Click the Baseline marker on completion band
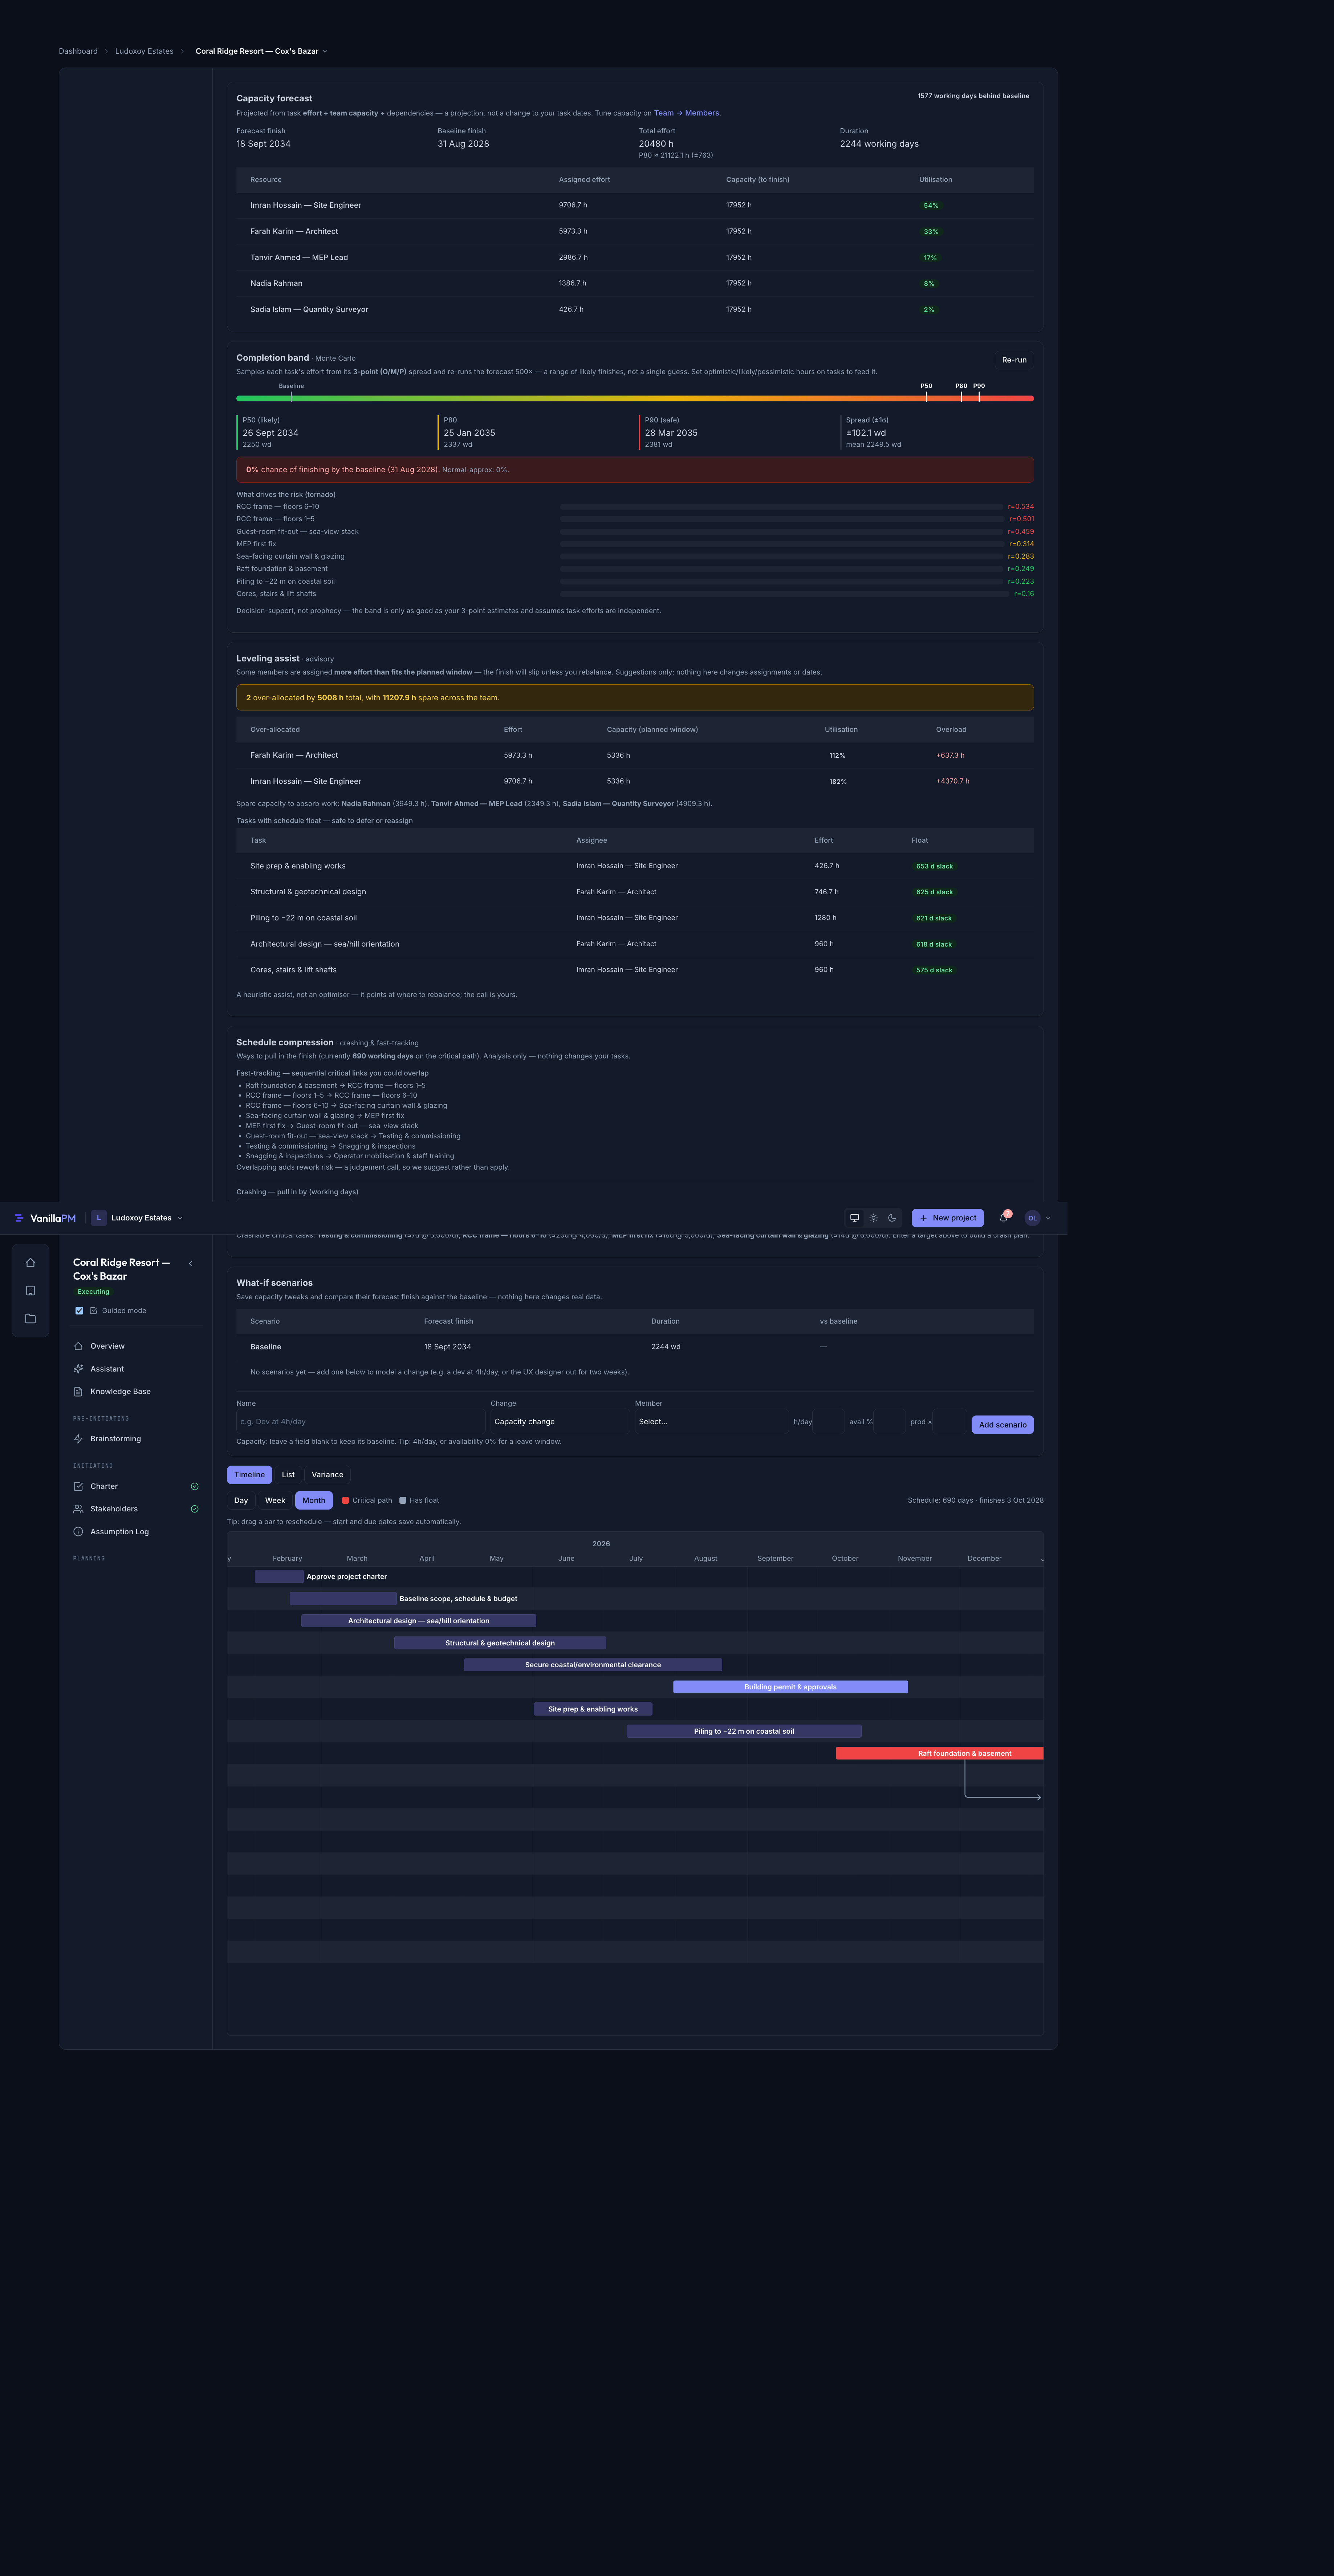 (291, 397)
